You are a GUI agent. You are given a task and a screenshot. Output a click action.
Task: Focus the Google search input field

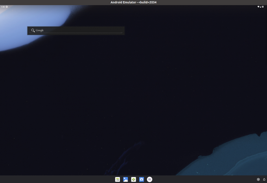[x=79, y=30]
